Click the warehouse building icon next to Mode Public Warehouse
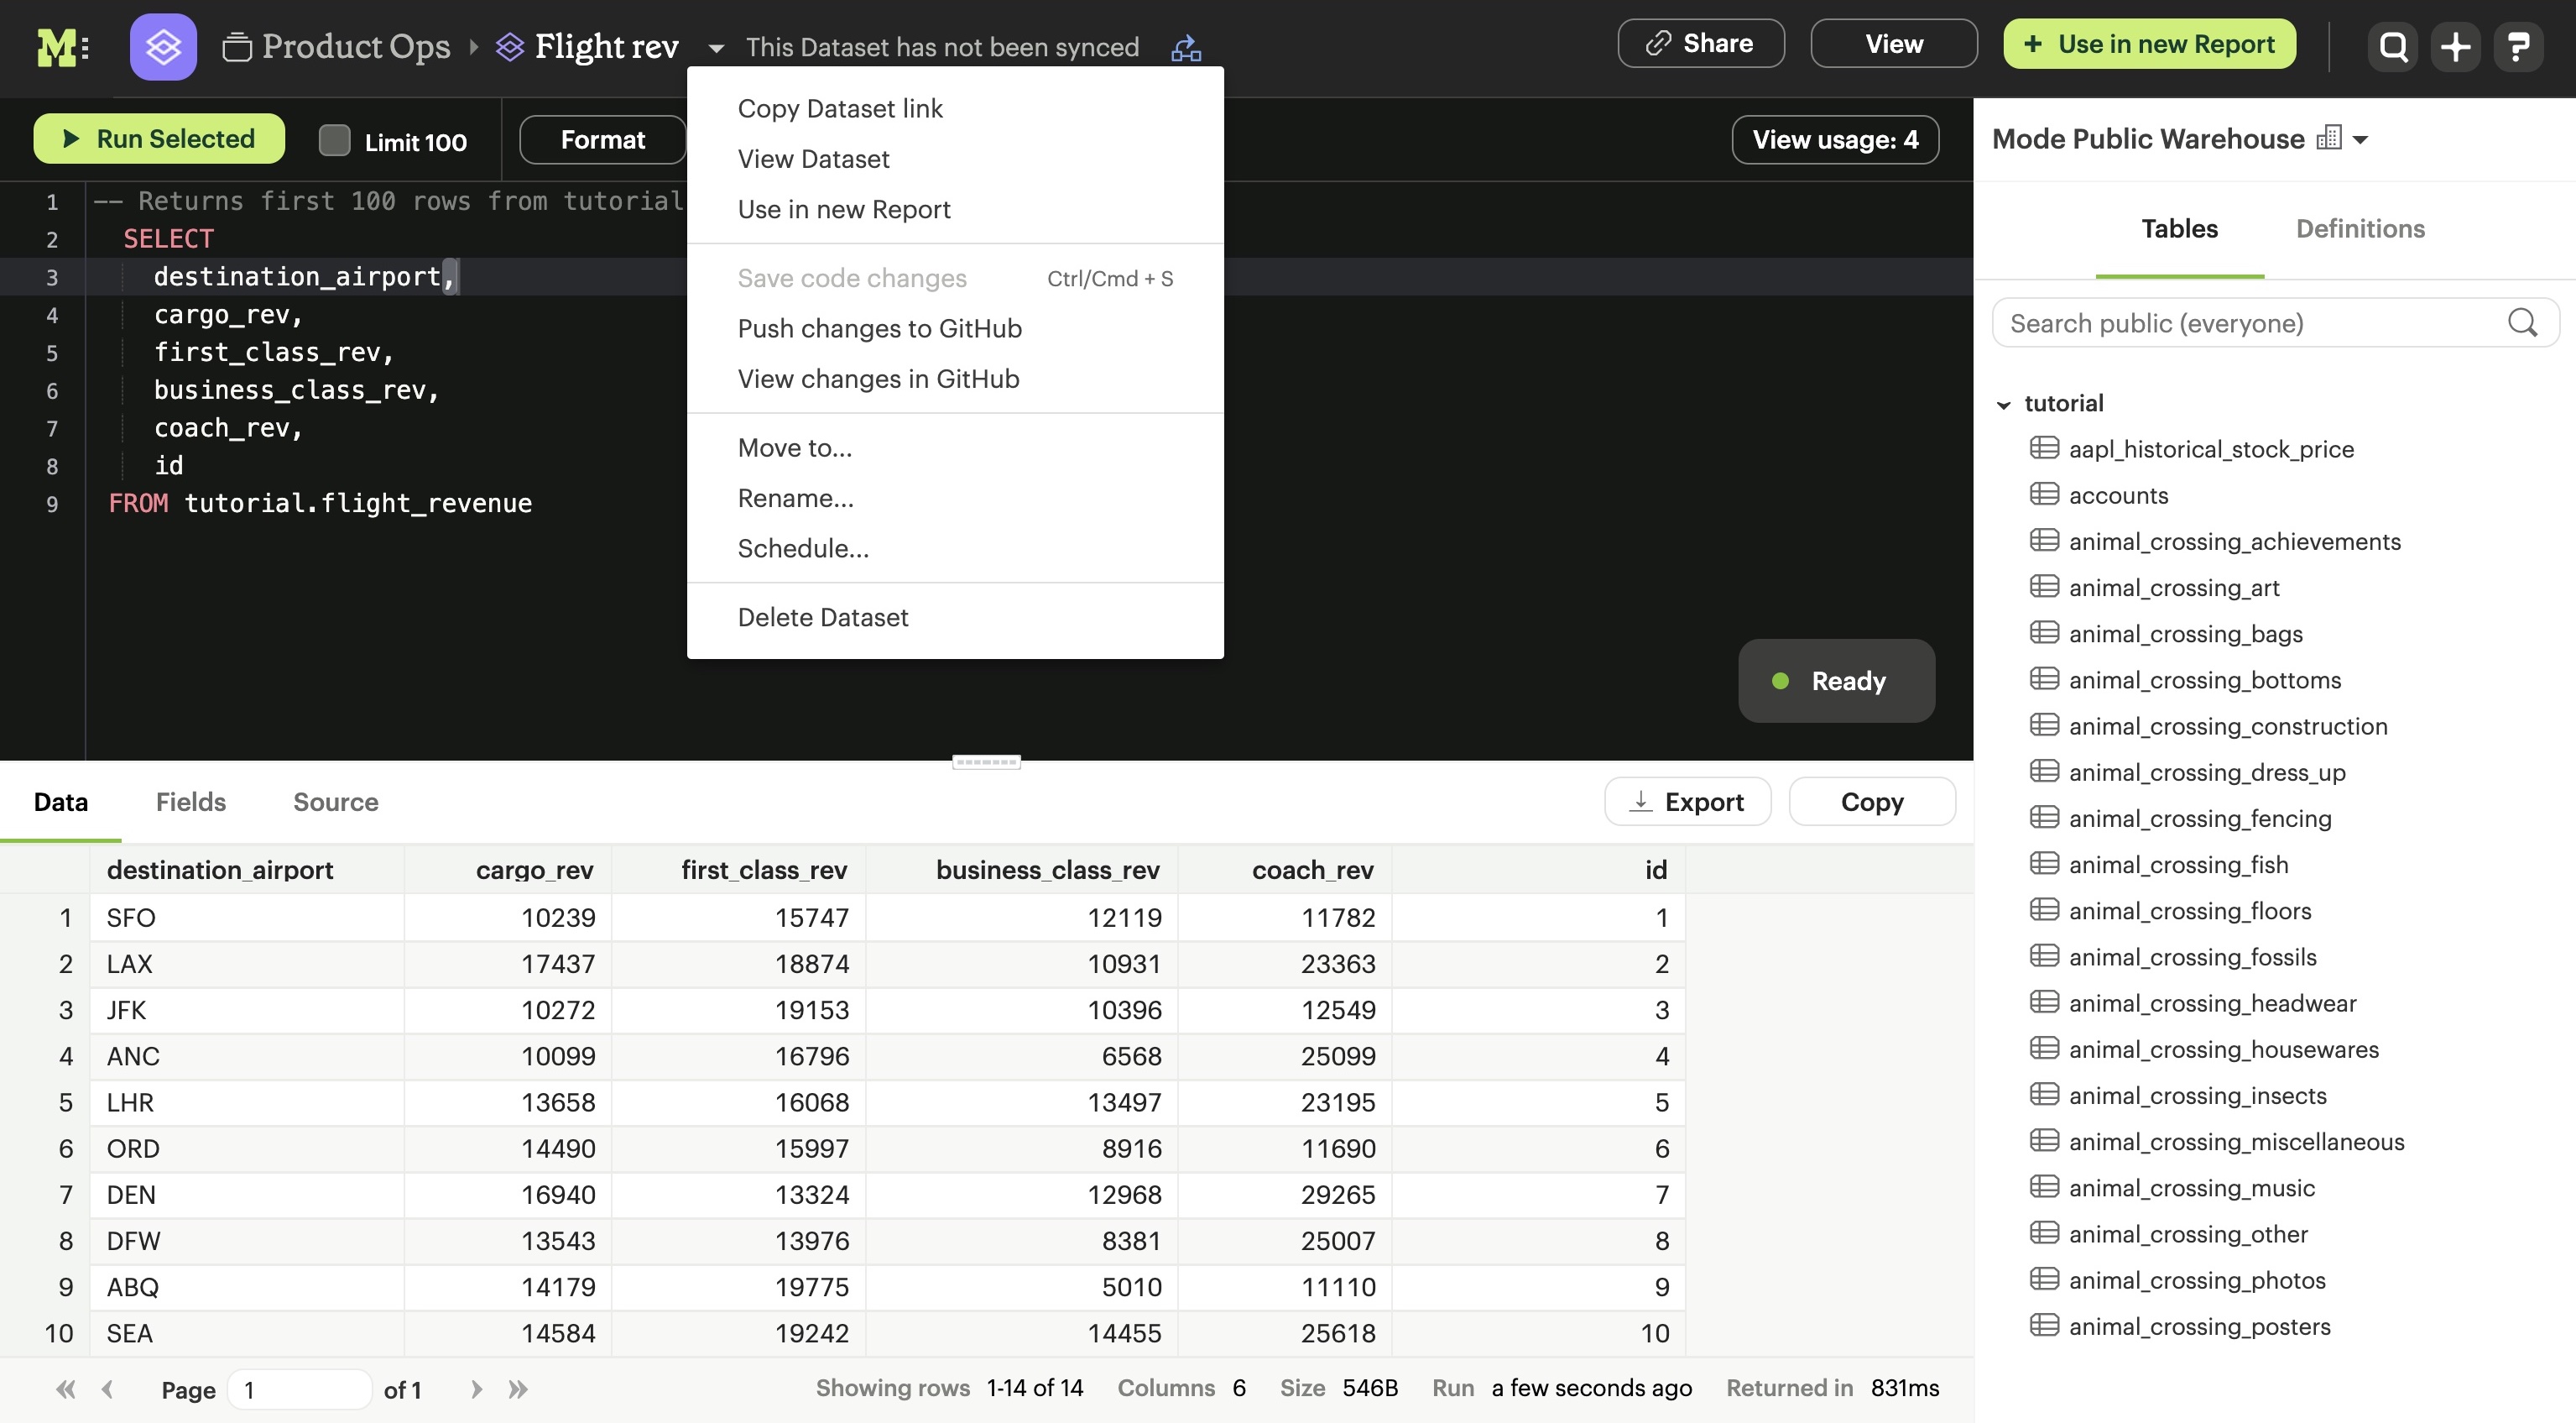Viewport: 2576px width, 1423px height. [x=2329, y=138]
